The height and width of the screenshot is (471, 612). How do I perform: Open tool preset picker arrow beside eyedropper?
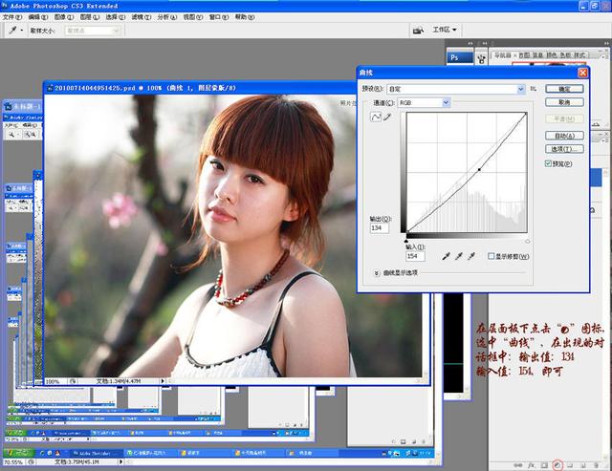tap(21, 31)
